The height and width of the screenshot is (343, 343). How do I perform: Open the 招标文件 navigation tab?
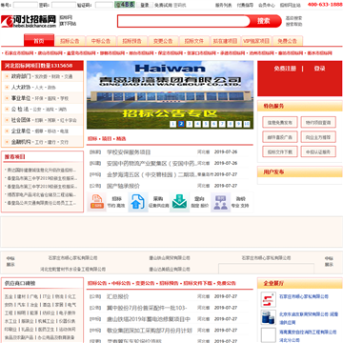(x=194, y=41)
